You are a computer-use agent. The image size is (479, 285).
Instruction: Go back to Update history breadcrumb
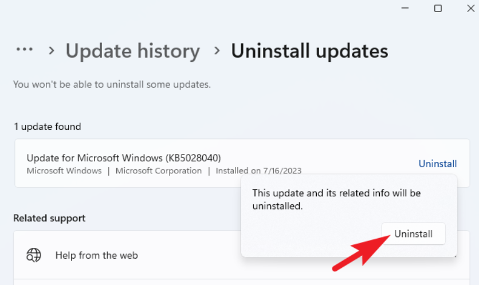(132, 51)
